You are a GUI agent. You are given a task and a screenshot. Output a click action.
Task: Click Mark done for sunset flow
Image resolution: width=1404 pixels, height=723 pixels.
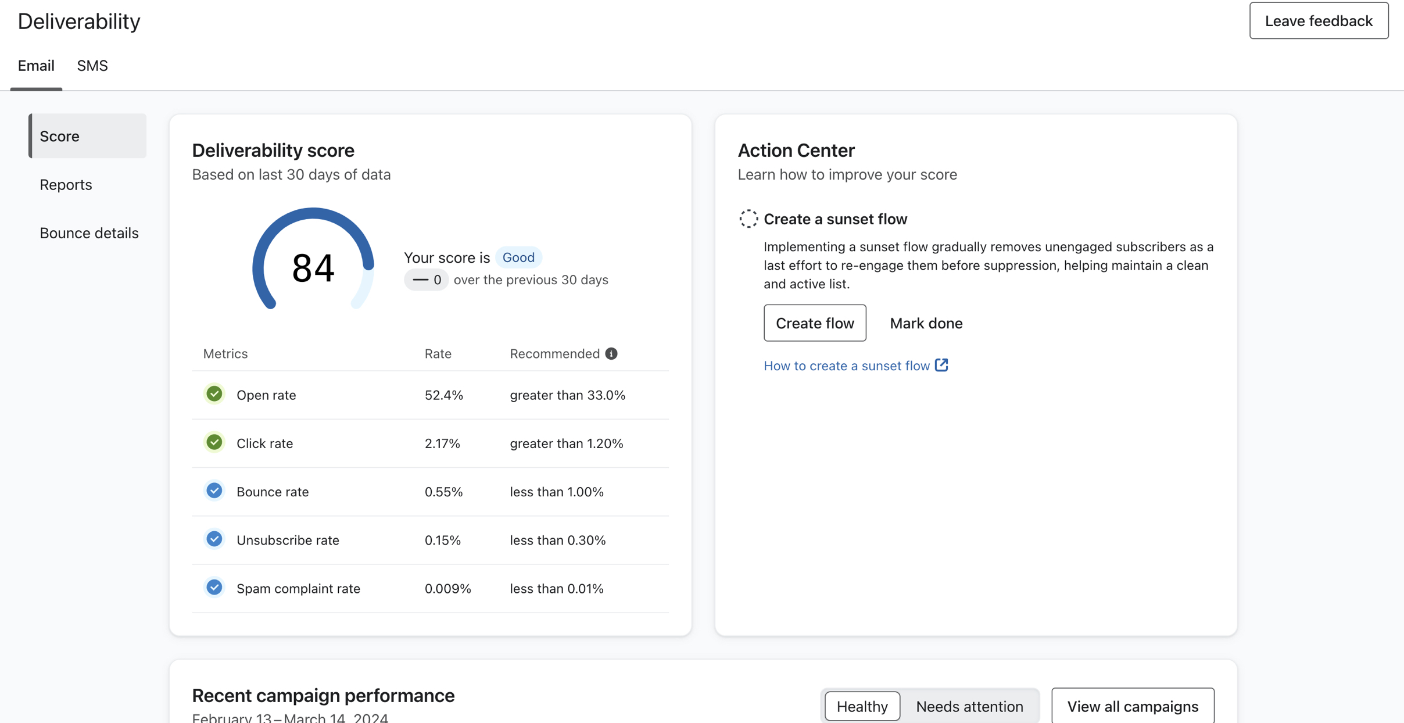pos(926,322)
